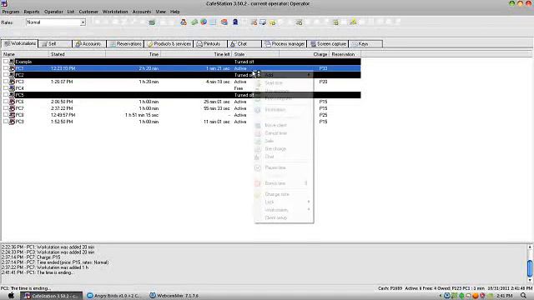The image size is (534, 300).
Task: Click the CafeStation app icon in title bar
Action: pos(4,3)
